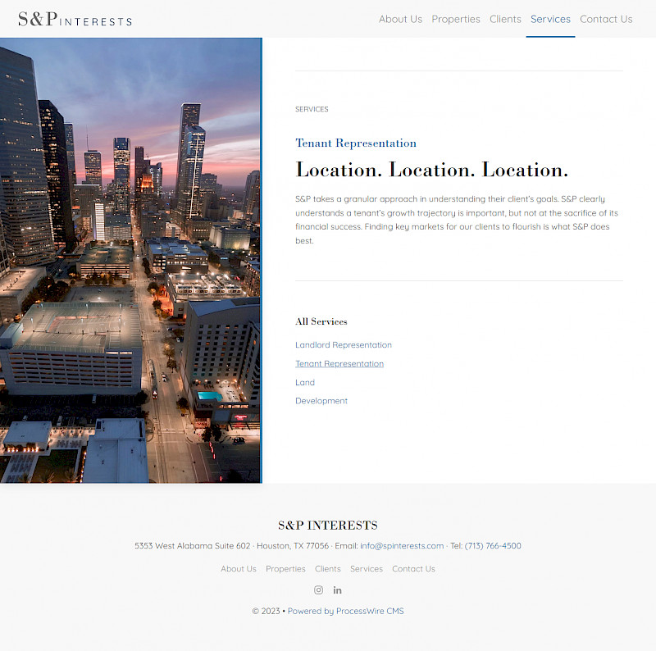Select Clients in the top navigation

(x=505, y=19)
